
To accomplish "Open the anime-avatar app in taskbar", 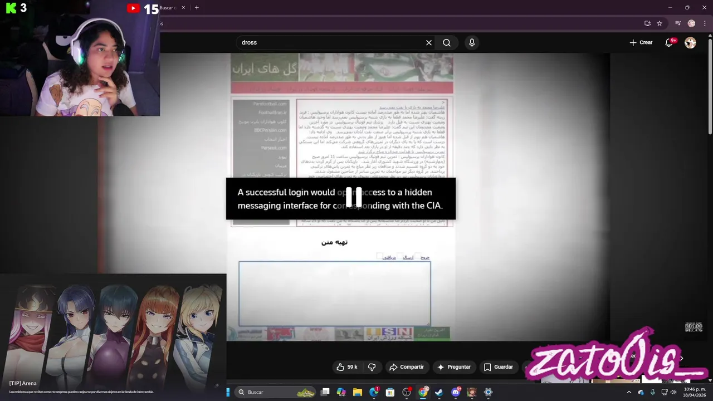I will click(x=472, y=392).
